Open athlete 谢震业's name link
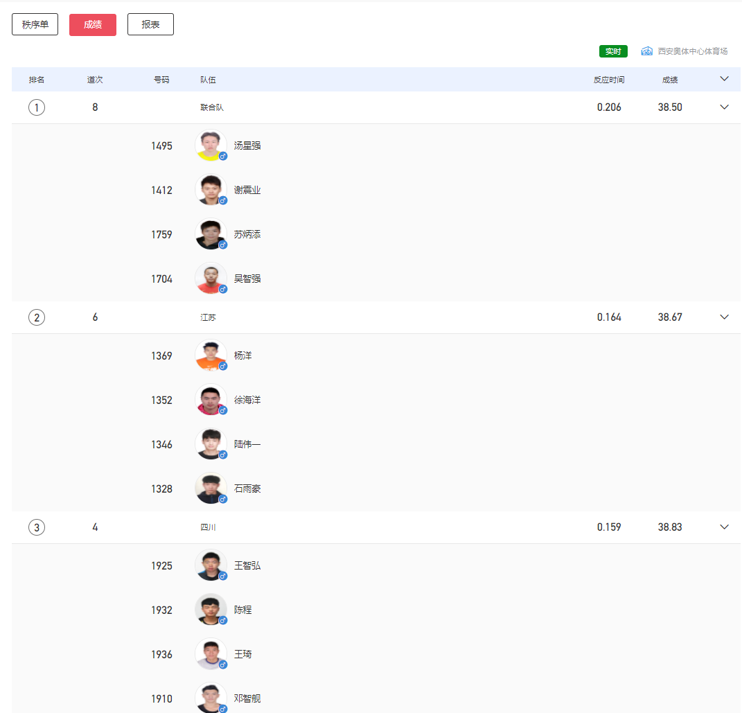 point(247,191)
